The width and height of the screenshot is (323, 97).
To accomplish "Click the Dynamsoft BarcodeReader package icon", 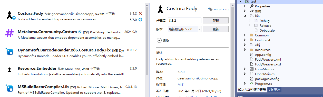I will click(10, 51).
